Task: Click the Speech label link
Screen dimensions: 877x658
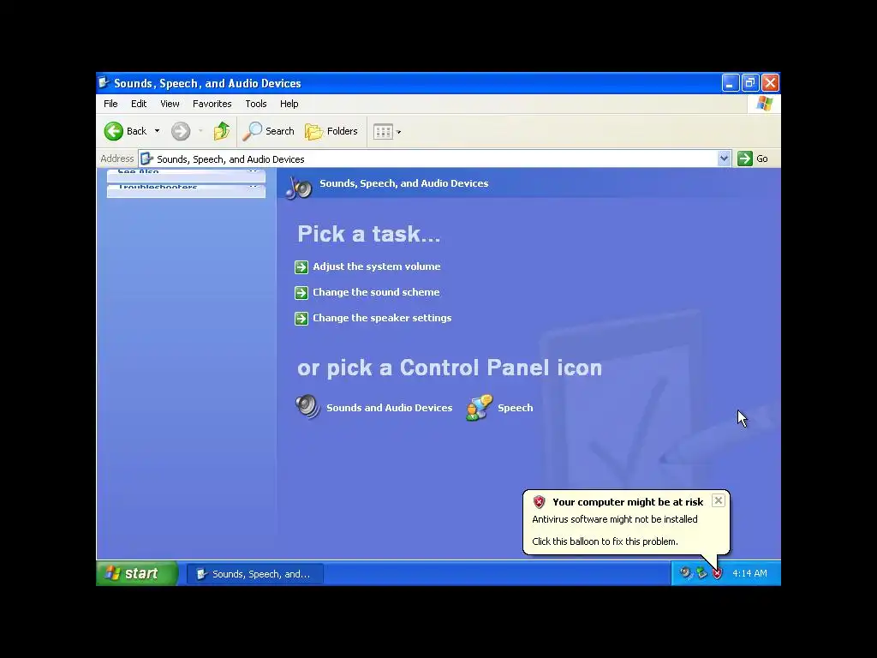Action: coord(515,408)
